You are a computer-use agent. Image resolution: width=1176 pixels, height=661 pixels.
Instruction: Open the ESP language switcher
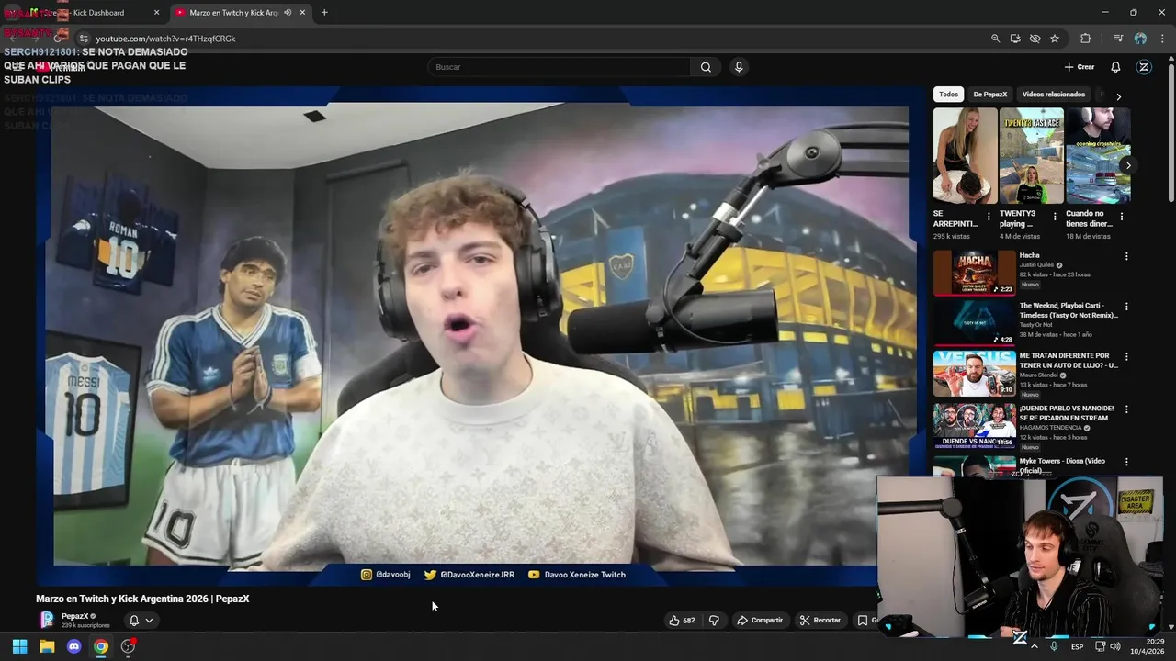[1077, 646]
